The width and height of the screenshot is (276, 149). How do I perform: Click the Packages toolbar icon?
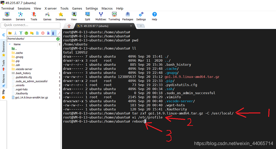coord(128,16)
